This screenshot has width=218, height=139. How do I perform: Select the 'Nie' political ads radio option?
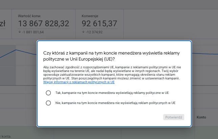[48, 103]
